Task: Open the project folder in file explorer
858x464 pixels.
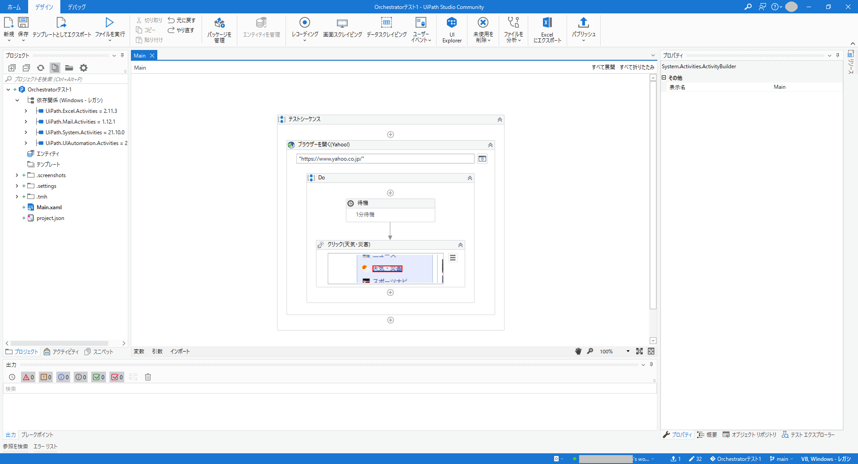Action: click(x=69, y=68)
